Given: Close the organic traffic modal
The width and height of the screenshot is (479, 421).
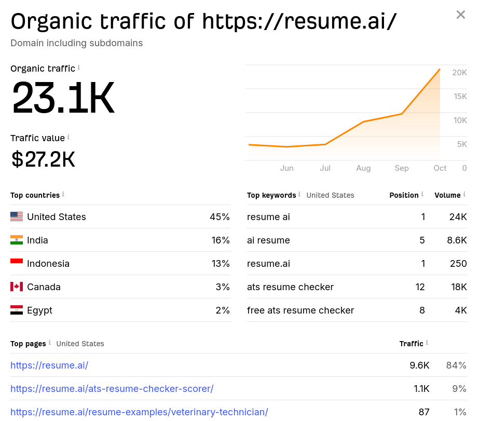Looking at the screenshot, I should click(460, 15).
